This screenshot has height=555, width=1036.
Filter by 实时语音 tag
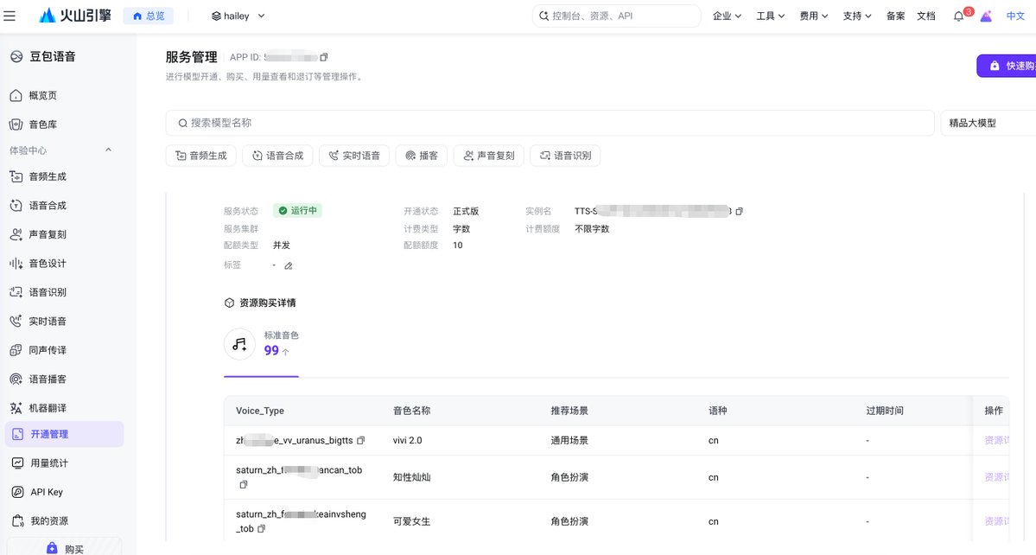point(354,156)
